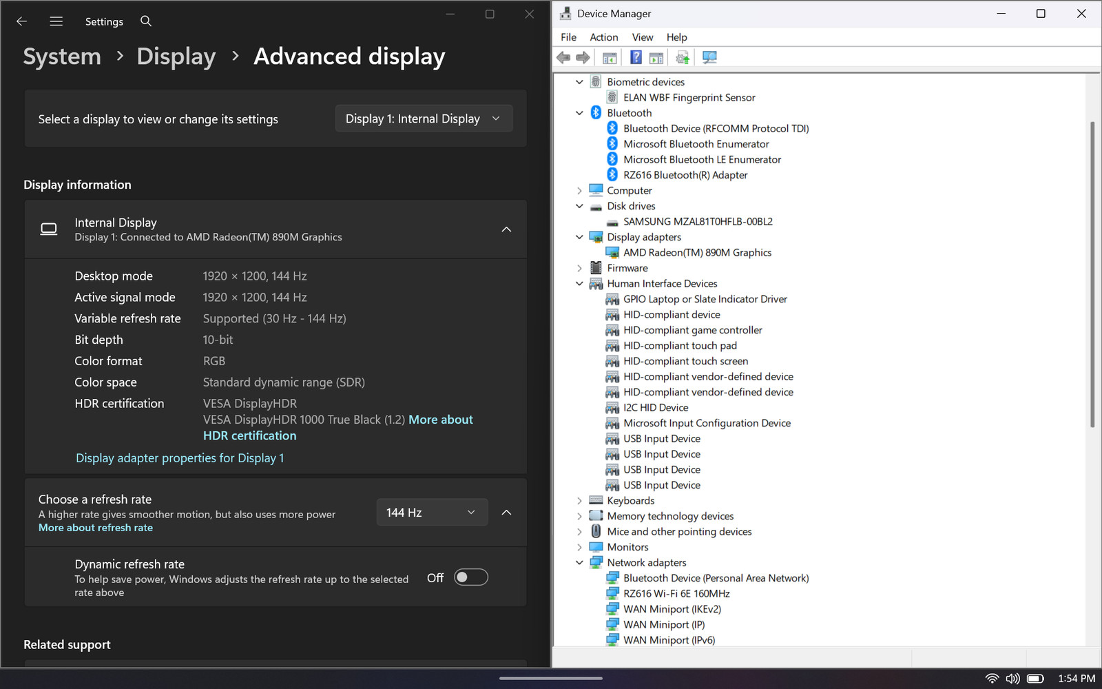Collapse the Internal Display information section
1102x689 pixels.
506,229
